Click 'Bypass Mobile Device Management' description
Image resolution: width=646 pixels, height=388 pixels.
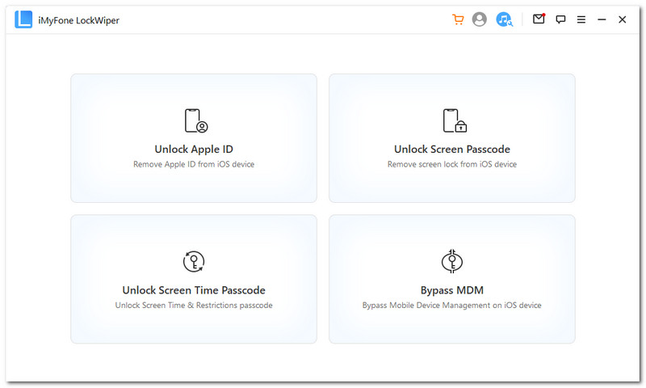[452, 306]
